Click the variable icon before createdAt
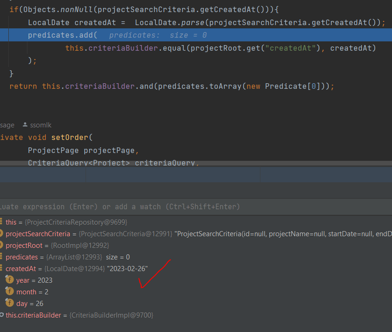Screen dimensions: 392x332 pyautogui.click(x=1, y=268)
